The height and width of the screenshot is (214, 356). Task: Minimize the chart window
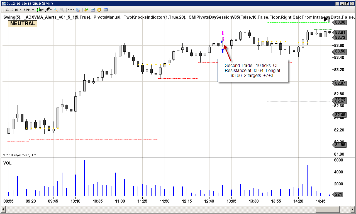point(342,4)
